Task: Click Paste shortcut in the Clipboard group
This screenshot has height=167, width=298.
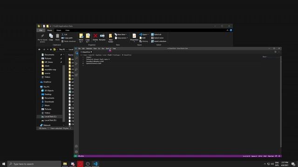Action: click(x=68, y=41)
